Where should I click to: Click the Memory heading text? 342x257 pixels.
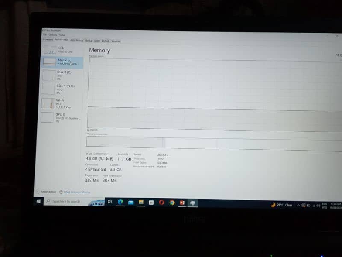pyautogui.click(x=100, y=50)
